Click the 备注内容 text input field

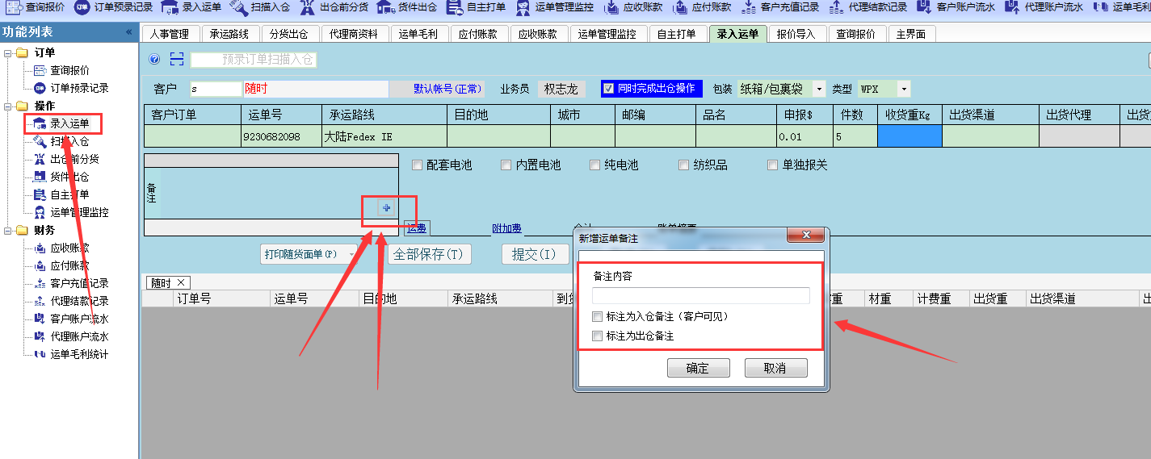tap(700, 296)
